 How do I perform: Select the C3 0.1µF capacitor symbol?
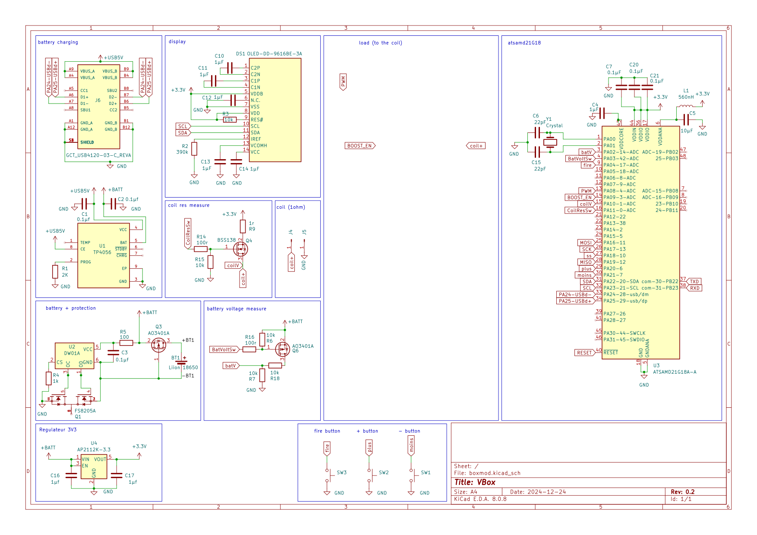tap(113, 352)
